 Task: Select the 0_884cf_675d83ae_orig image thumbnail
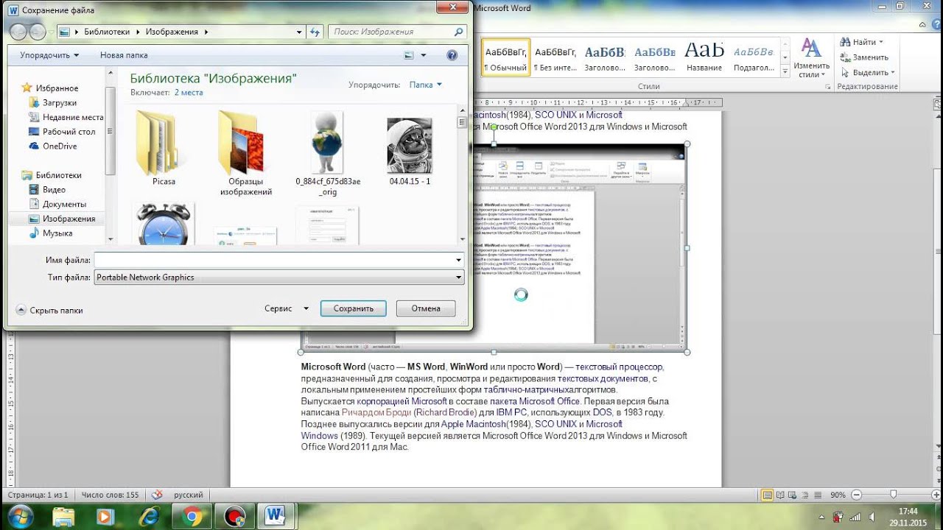point(327,152)
